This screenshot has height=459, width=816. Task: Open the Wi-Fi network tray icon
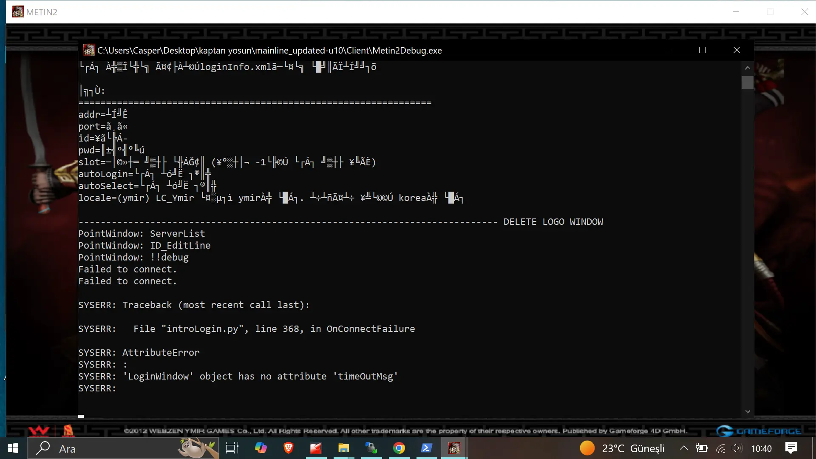720,448
